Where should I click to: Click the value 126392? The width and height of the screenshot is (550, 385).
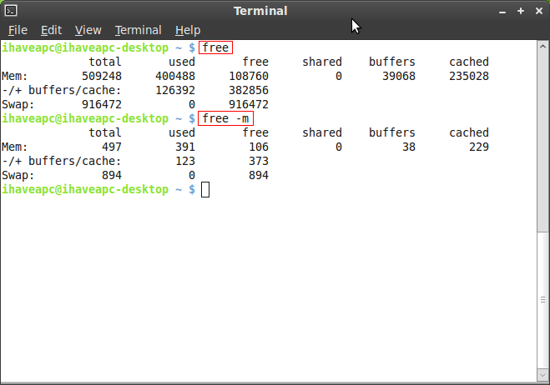175,90
